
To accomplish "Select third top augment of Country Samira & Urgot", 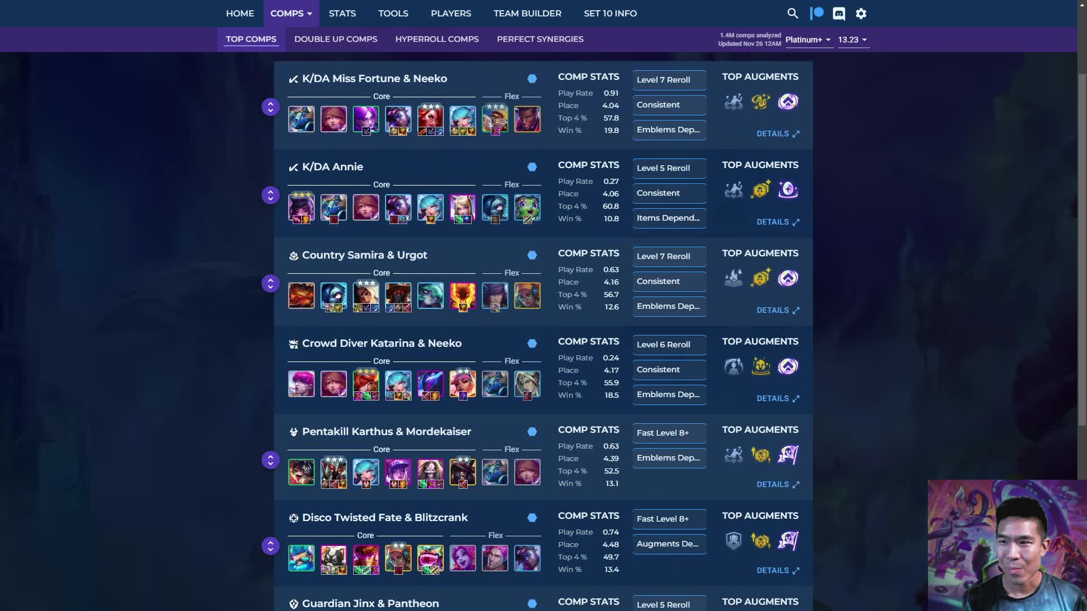I will pyautogui.click(x=788, y=278).
